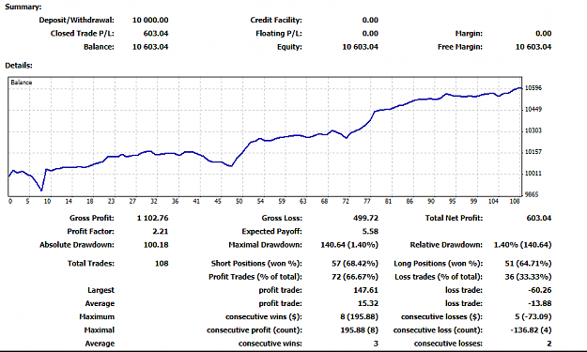This screenshot has width=587, height=352.
Task: Click the Maximal Drawdown value 140.64 (1.40%)
Action: (349, 245)
